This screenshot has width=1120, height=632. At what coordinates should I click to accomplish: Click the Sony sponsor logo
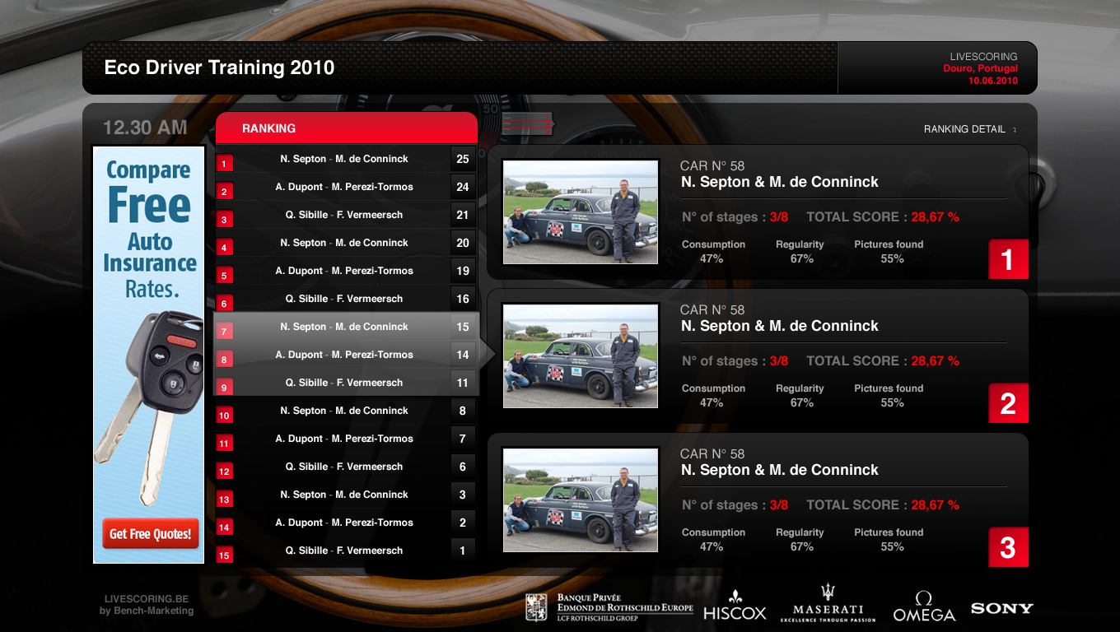[1001, 608]
